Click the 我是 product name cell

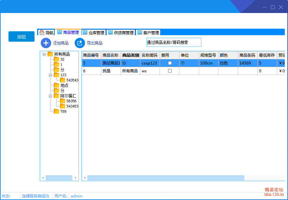tap(111, 71)
